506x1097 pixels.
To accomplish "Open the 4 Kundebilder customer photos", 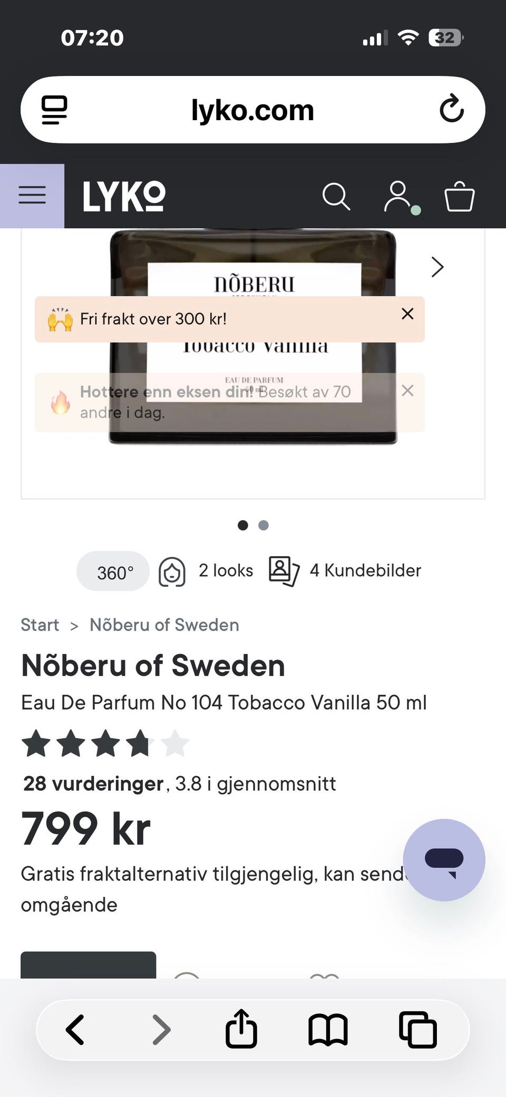I will coord(345,571).
